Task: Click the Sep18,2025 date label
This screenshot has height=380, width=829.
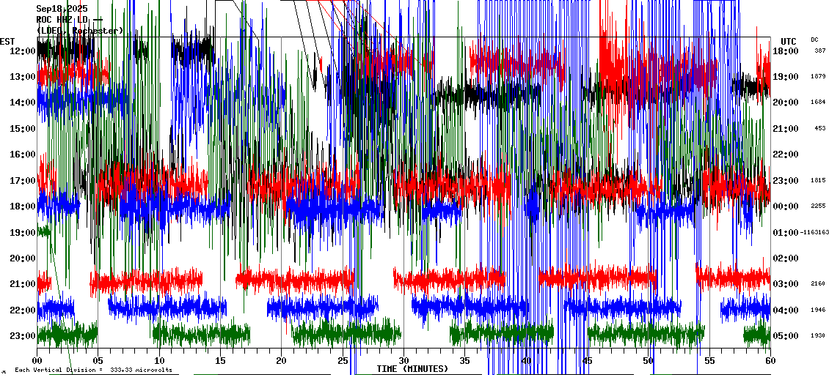Action: coord(62,9)
